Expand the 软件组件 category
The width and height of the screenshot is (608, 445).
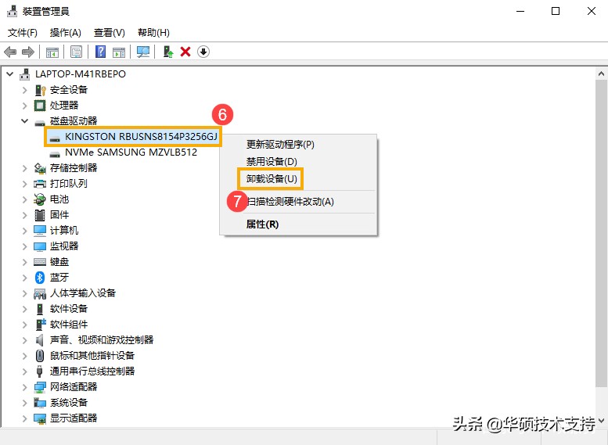click(x=25, y=325)
